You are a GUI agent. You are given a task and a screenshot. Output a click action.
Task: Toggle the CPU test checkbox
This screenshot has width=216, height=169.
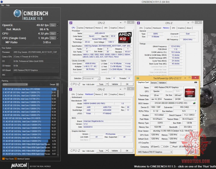tap(58, 34)
